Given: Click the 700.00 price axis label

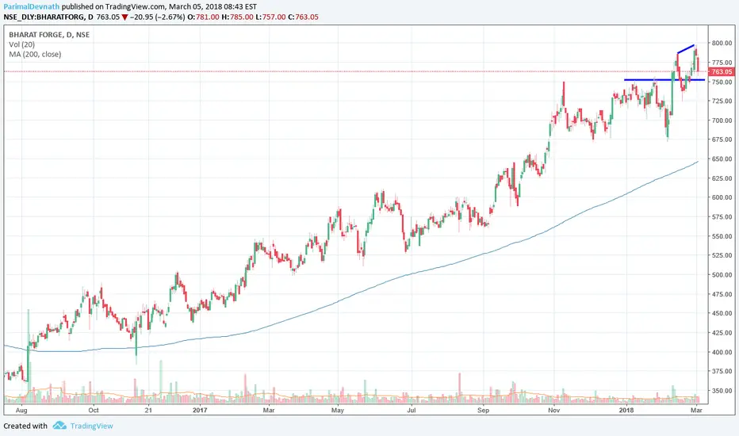Looking at the screenshot, I should [722, 120].
